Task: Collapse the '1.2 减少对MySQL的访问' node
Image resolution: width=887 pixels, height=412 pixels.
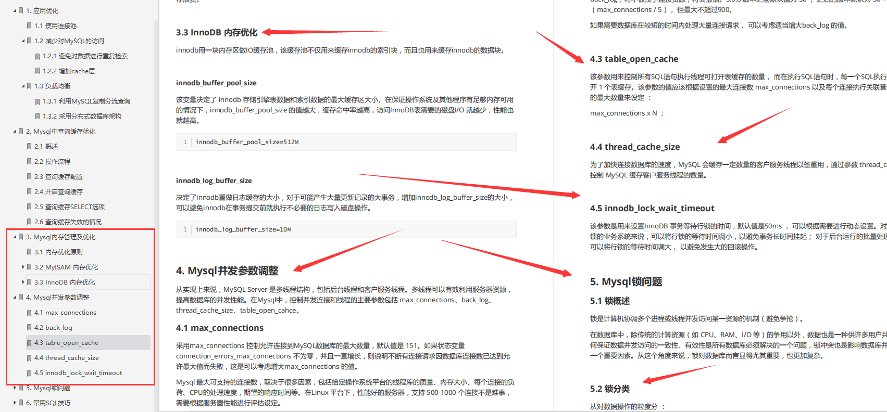Action: (23, 41)
